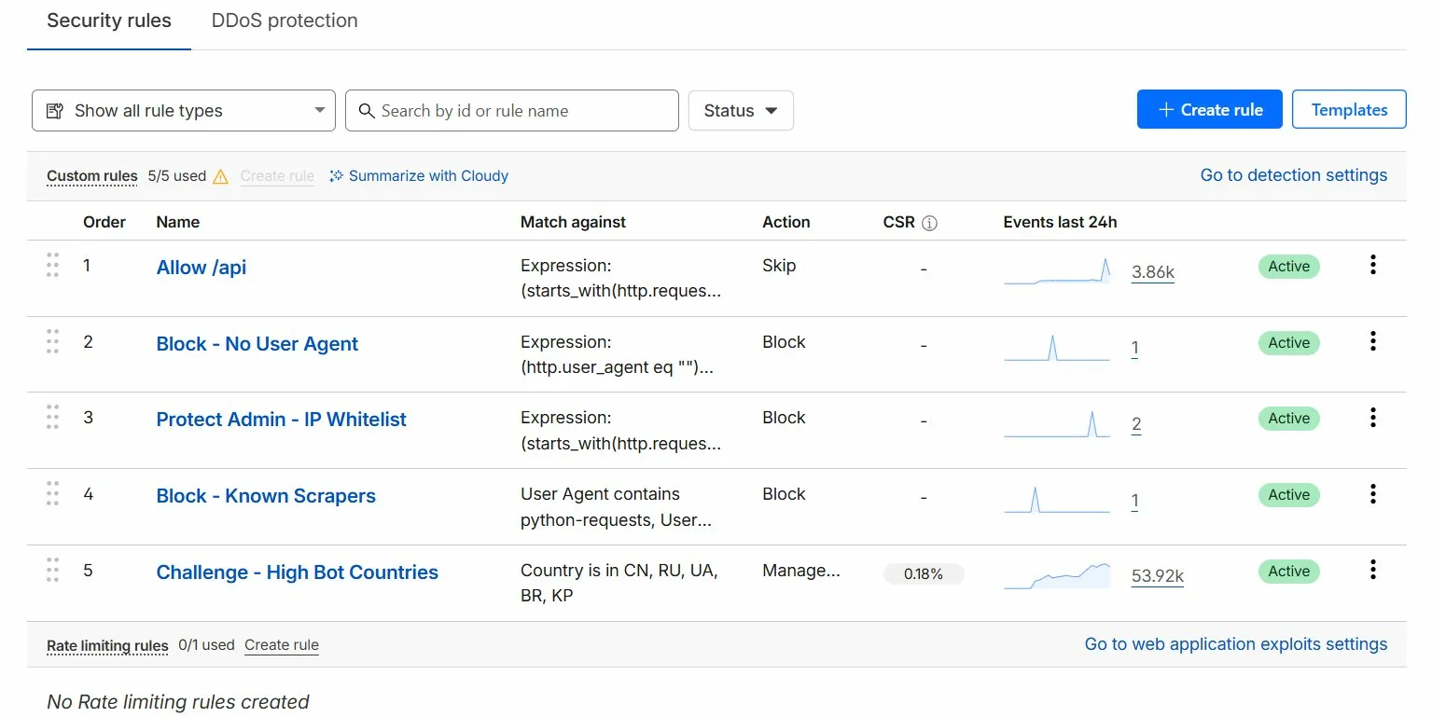Click drag handle of Allow /api rule

pos(52,265)
